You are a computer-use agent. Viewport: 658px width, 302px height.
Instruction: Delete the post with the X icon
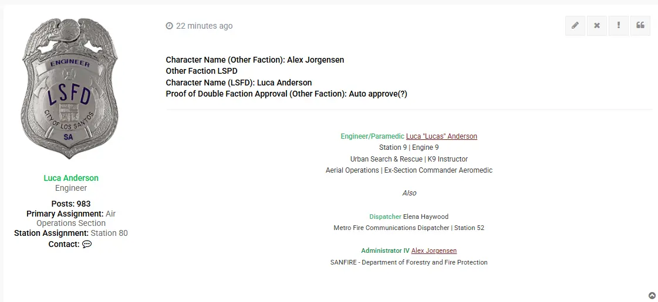coord(597,26)
